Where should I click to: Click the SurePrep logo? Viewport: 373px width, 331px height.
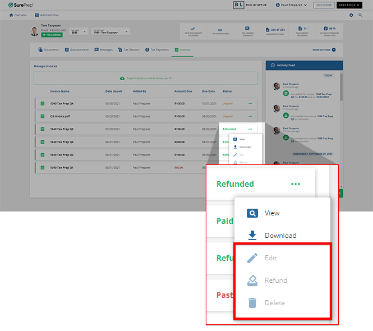[x=20, y=5]
